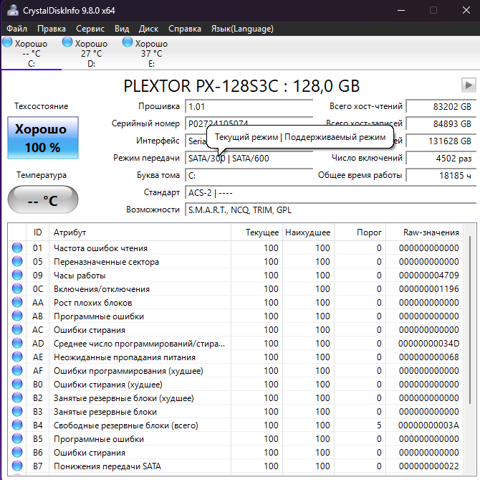Click the attribute list vertical scrollbar
The image size is (480, 480).
tap(470, 352)
